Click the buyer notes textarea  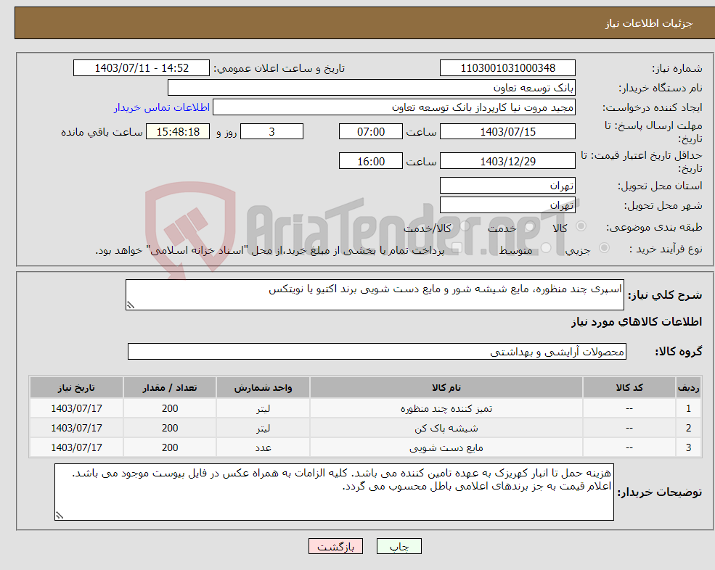(334, 492)
